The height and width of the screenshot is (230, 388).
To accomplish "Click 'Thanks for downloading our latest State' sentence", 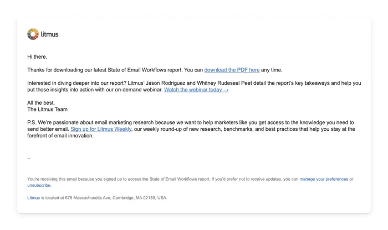I will [74, 70].
